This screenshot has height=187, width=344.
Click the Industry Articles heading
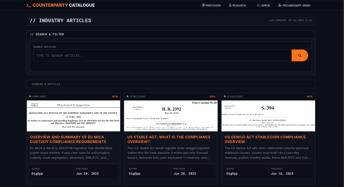pyautogui.click(x=61, y=20)
